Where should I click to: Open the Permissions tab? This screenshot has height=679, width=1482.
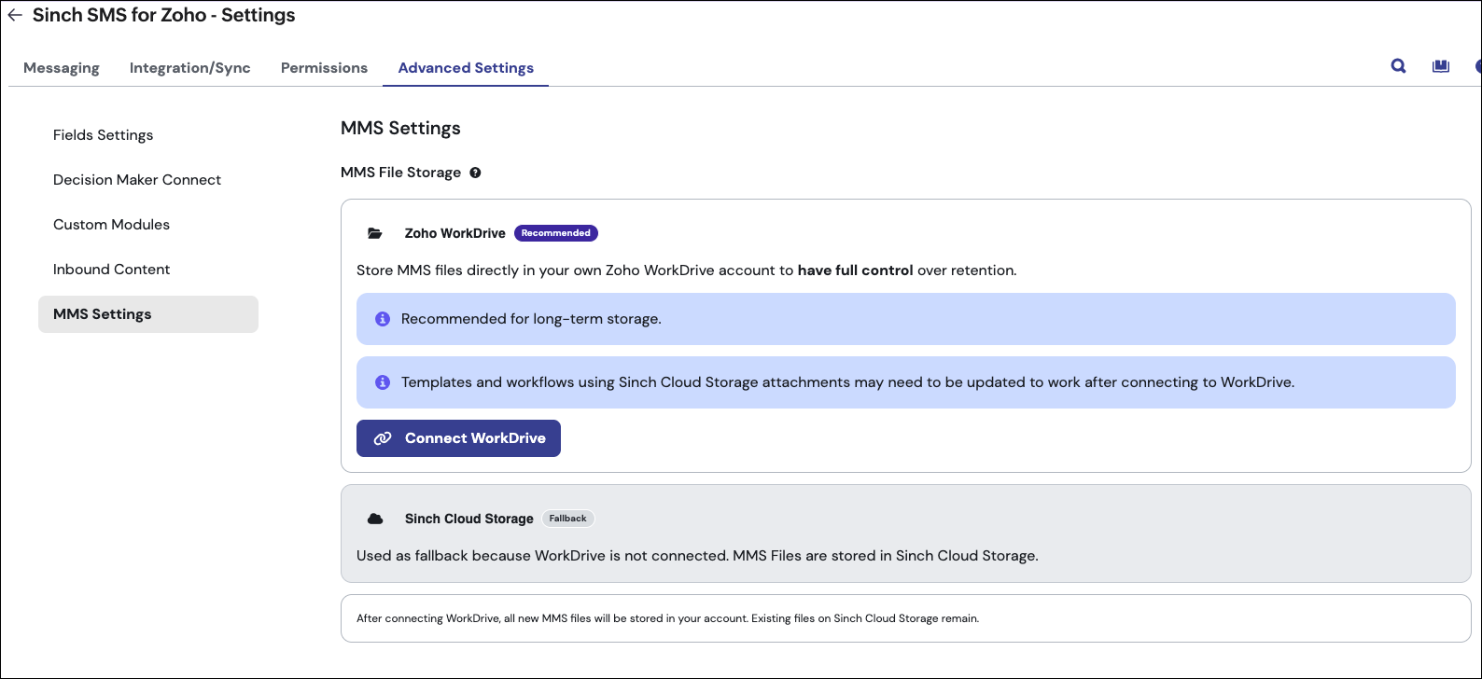324,68
